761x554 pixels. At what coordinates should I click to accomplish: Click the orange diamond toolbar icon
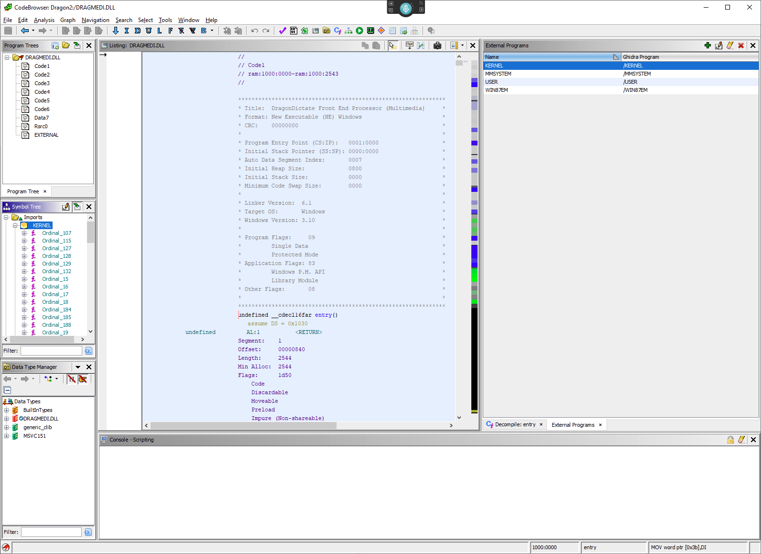381,31
